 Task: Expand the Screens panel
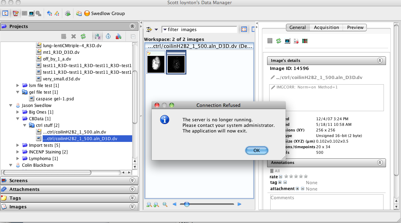click(132, 181)
